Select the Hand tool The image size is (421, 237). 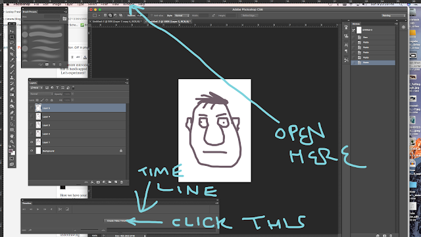click(x=12, y=136)
